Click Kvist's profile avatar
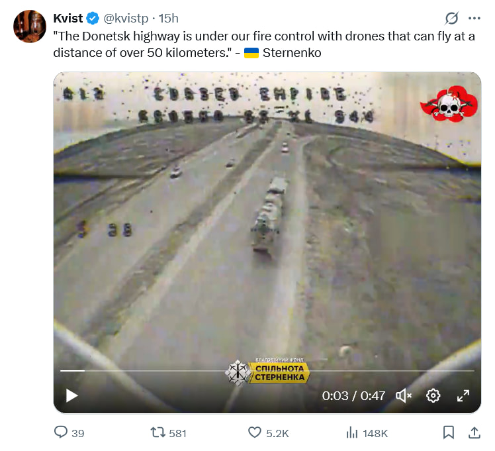This screenshot has height=451, width=495. click(30, 26)
